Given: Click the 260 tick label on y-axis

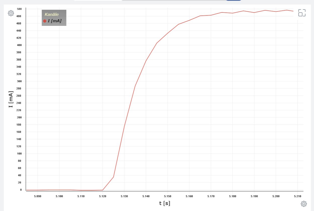Looking at the screenshot, I should (x=20, y=96).
